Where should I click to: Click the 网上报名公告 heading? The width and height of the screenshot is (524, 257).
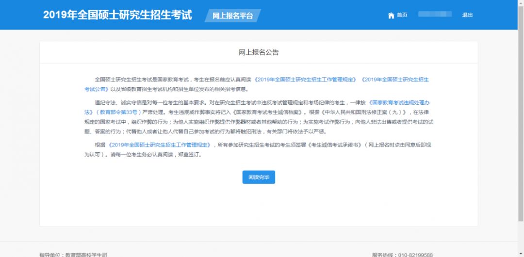coord(259,52)
